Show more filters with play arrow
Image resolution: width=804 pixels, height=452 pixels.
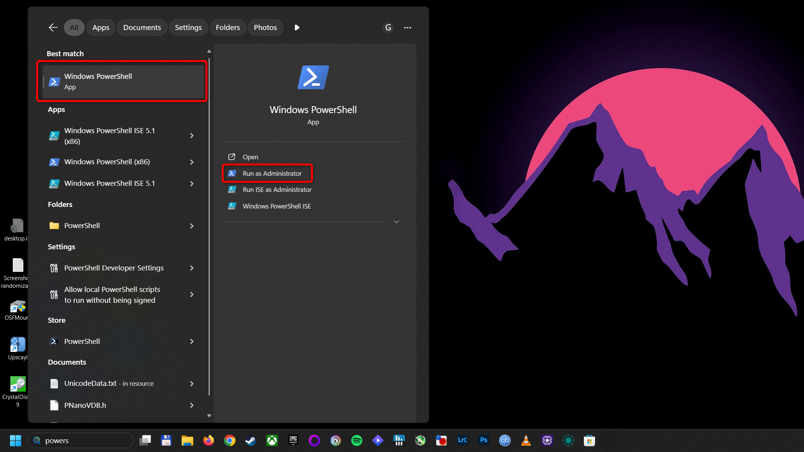pyautogui.click(x=297, y=27)
